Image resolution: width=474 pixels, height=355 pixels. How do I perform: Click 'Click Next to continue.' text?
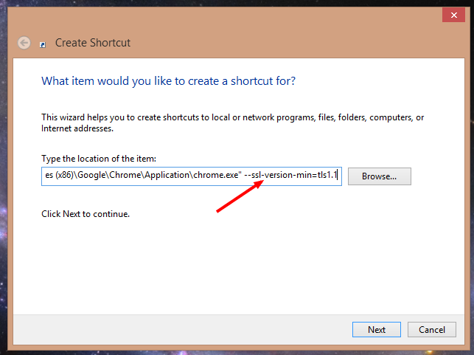point(86,214)
